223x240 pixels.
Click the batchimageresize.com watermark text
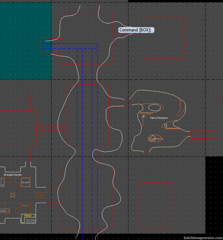202,237
